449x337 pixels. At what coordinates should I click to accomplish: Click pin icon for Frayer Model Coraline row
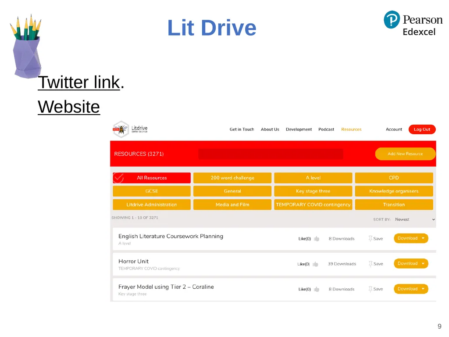[370, 289]
